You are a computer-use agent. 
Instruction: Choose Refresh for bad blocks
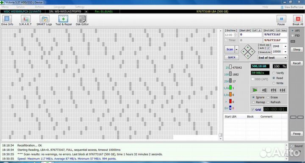pos(268,102)
